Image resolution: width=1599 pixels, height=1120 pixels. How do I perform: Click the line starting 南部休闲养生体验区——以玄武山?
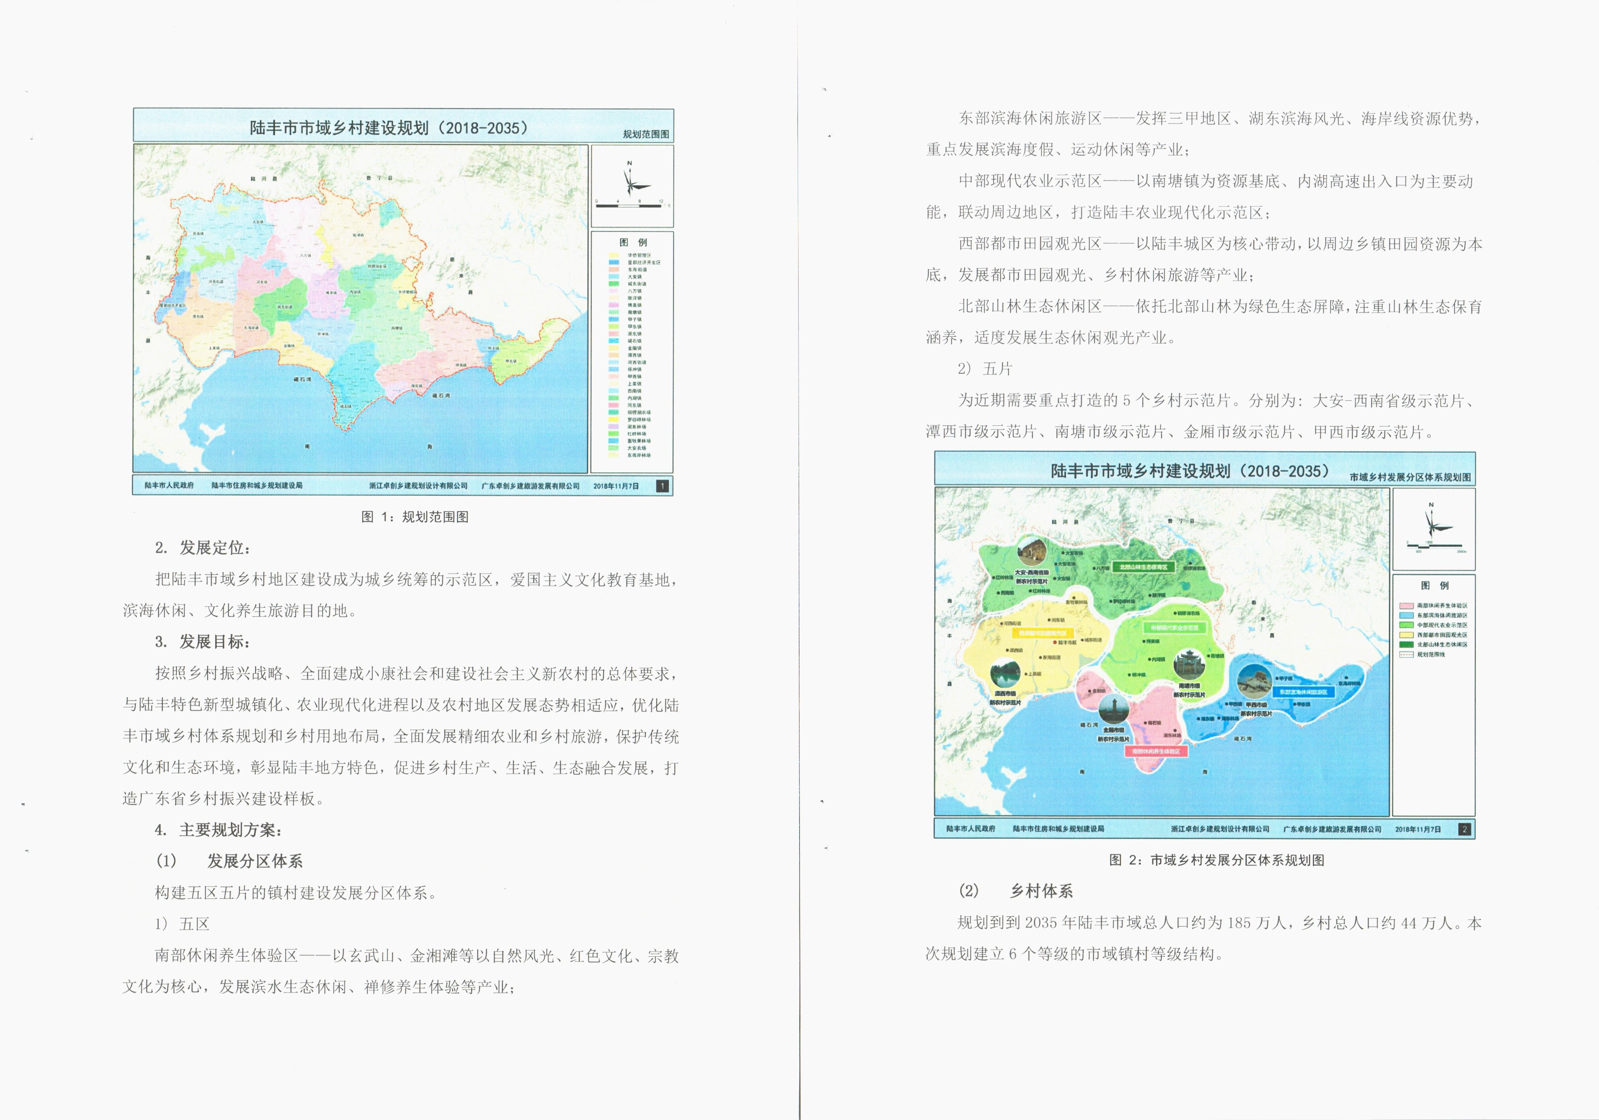416,956
